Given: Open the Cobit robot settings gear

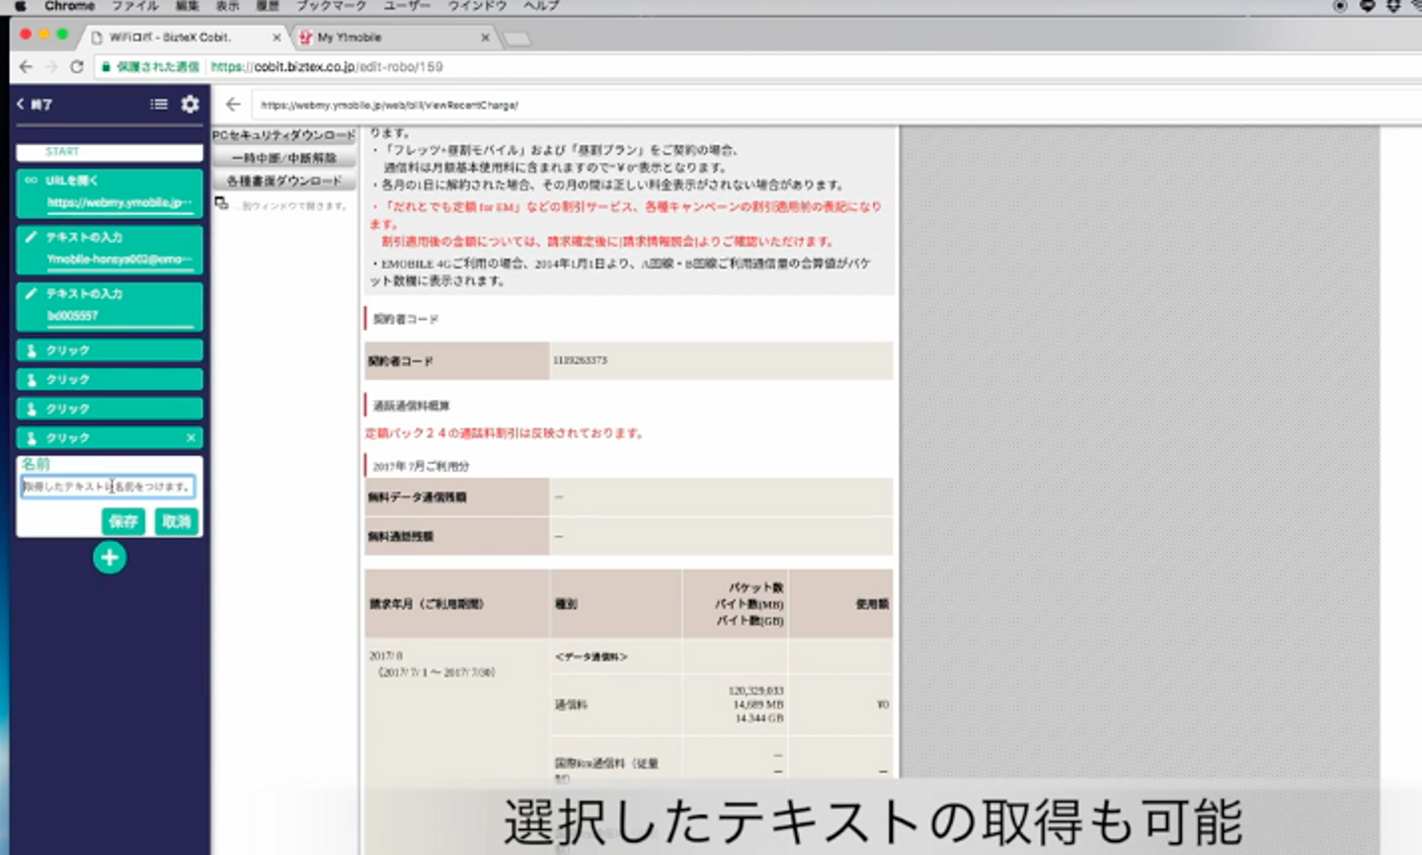Looking at the screenshot, I should pyautogui.click(x=191, y=104).
